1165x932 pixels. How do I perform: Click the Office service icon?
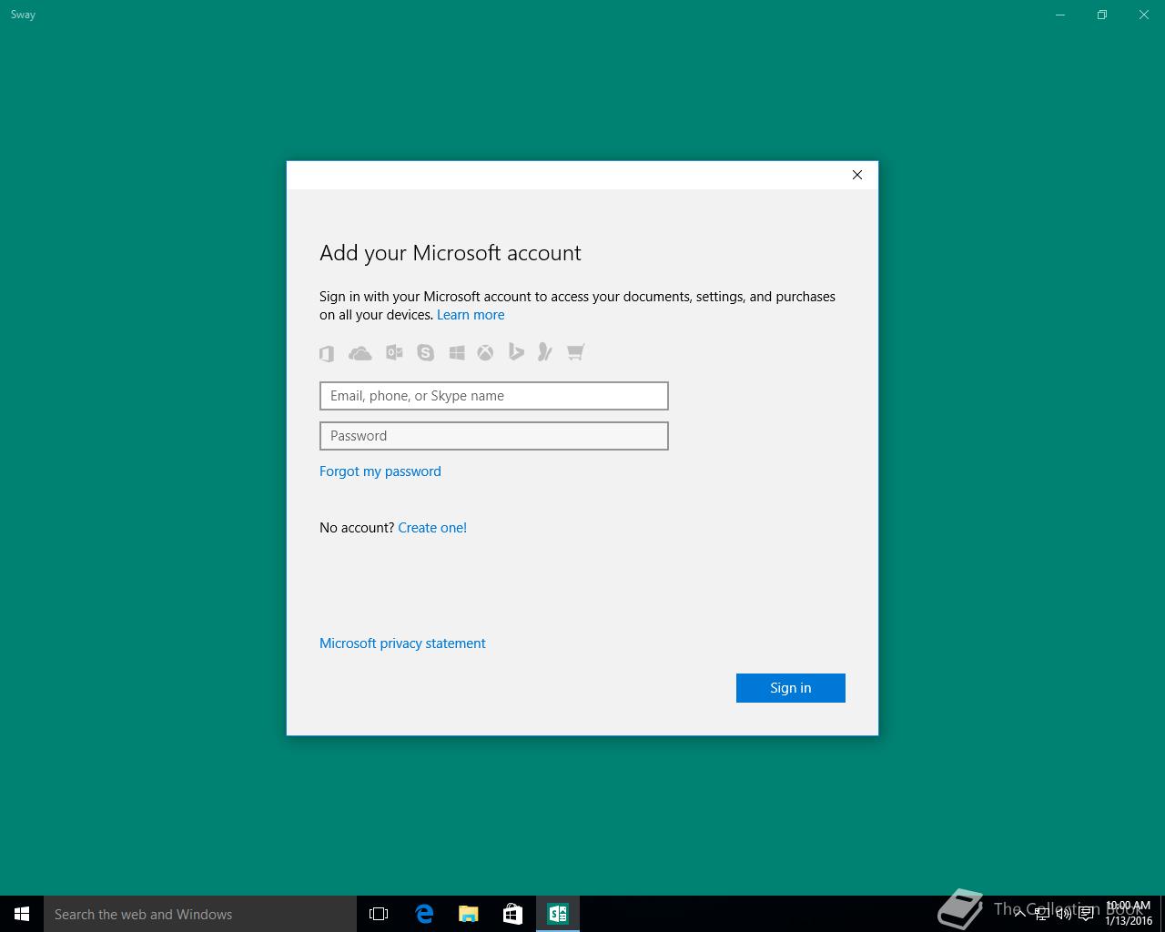[x=327, y=352]
